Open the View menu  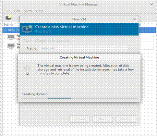(x=28, y=11)
